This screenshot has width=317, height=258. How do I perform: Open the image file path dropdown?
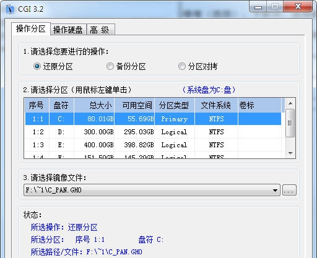(x=275, y=190)
